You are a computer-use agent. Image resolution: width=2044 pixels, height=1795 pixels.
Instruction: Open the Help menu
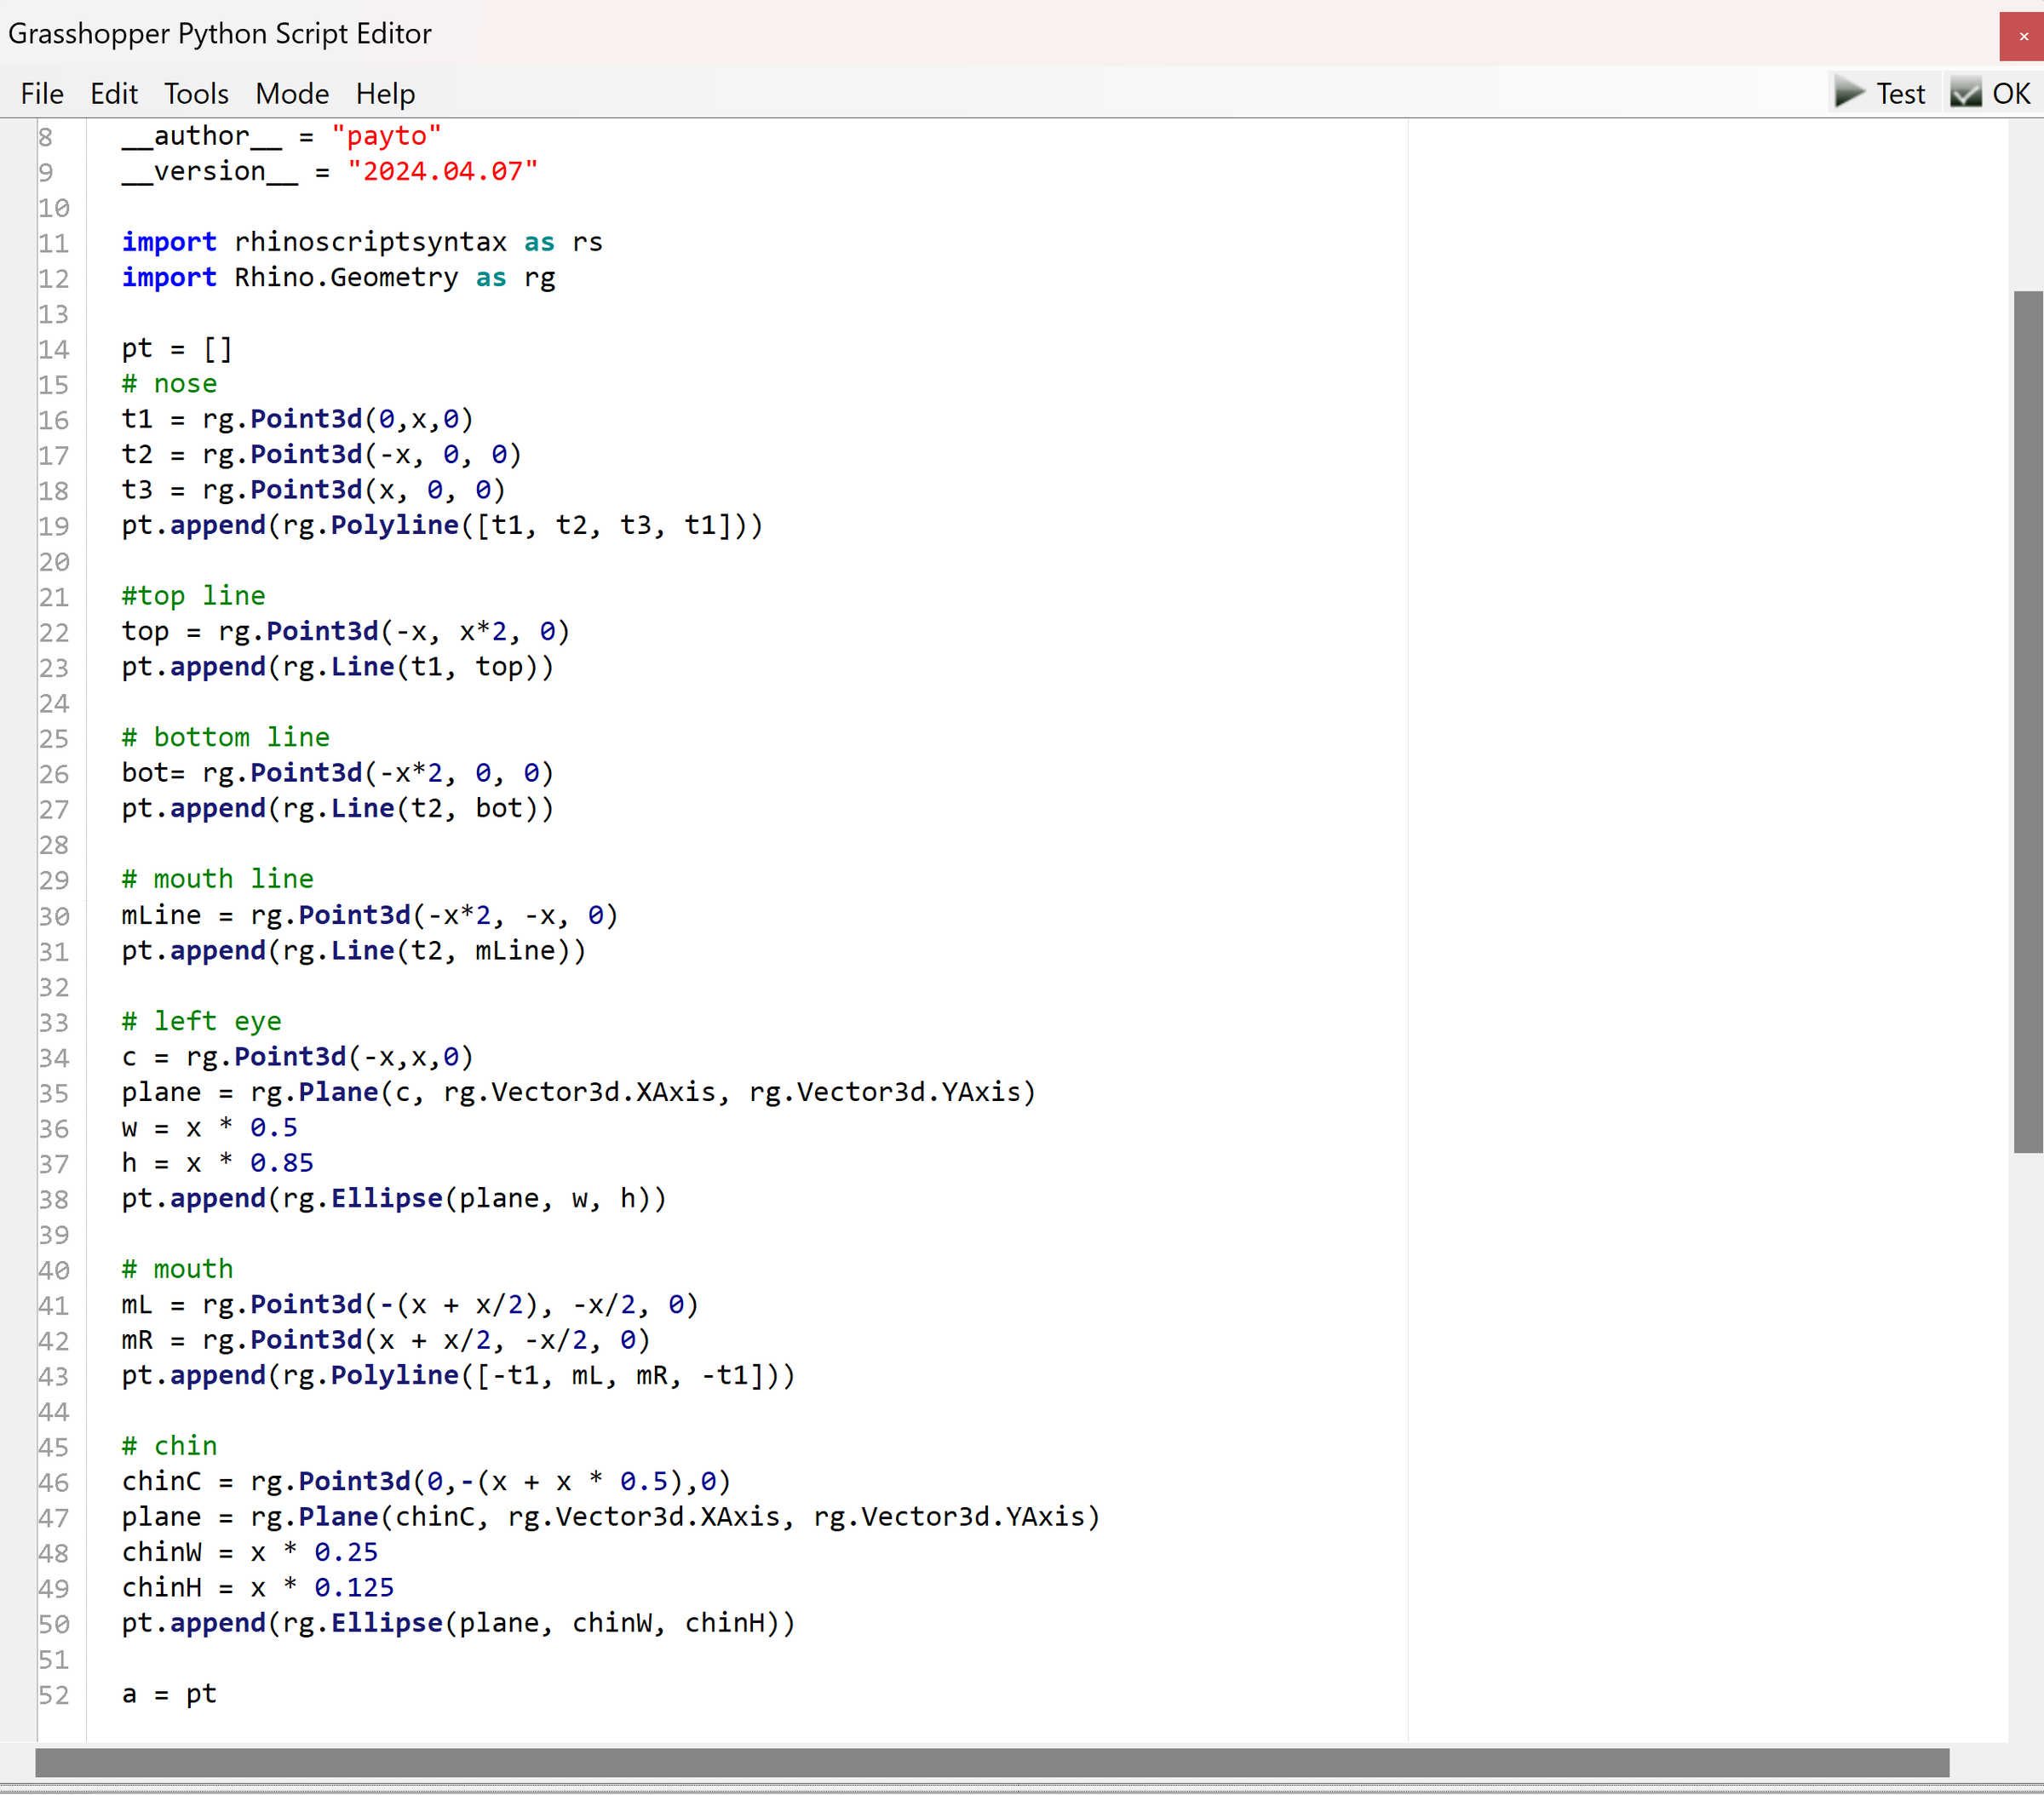385,94
